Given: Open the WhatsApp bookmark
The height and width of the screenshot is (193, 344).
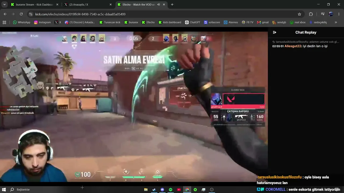Looking at the screenshot, I should click(21, 22).
